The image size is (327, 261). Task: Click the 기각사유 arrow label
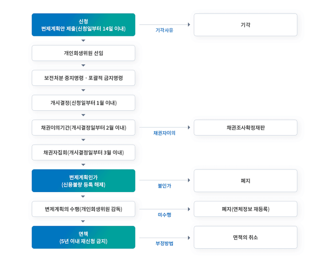tap(164, 30)
